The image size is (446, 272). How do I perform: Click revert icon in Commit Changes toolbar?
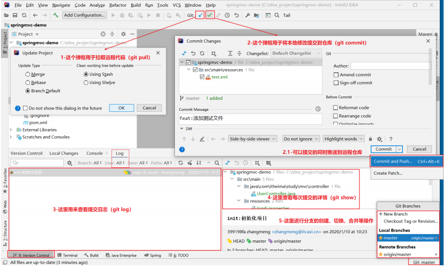click(193, 53)
